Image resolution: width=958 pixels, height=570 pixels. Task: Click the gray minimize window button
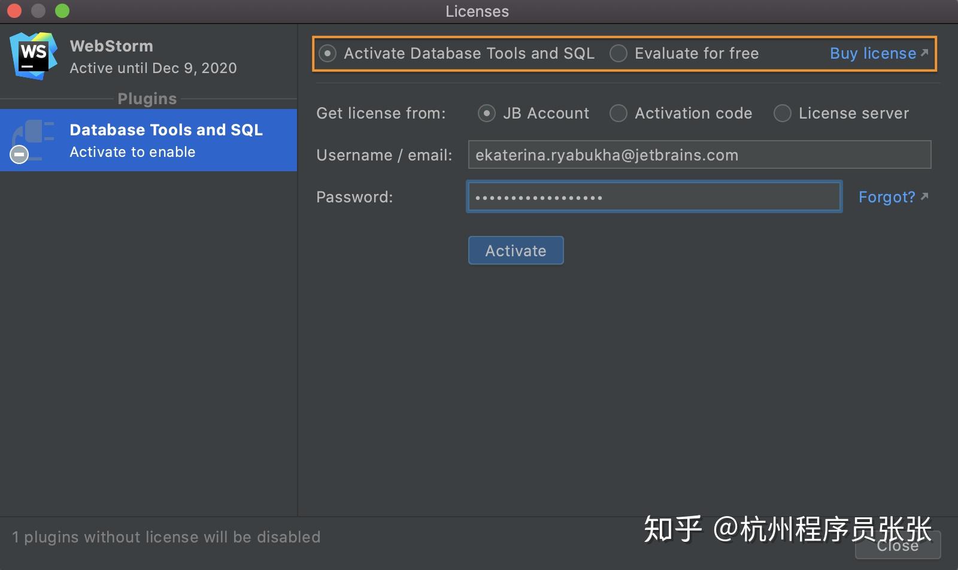click(x=38, y=11)
